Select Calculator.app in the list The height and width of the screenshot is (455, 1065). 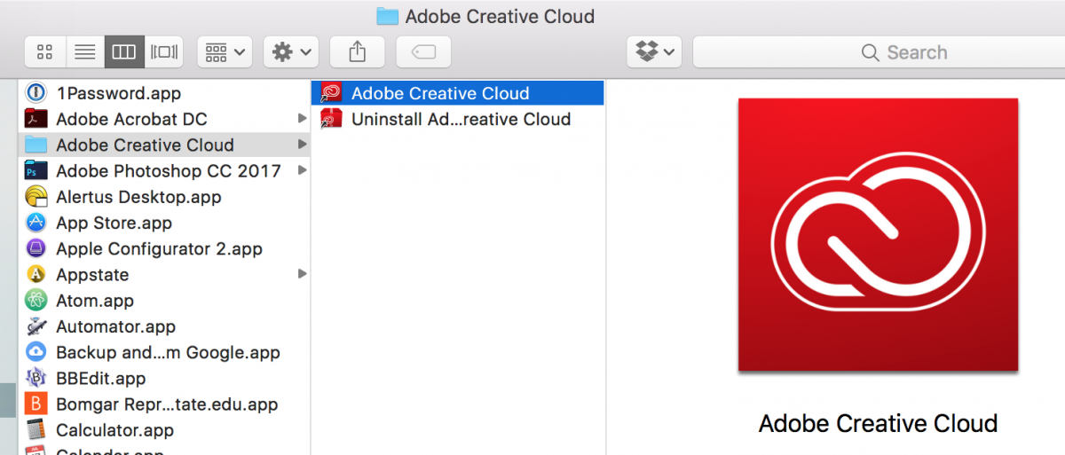pos(114,430)
